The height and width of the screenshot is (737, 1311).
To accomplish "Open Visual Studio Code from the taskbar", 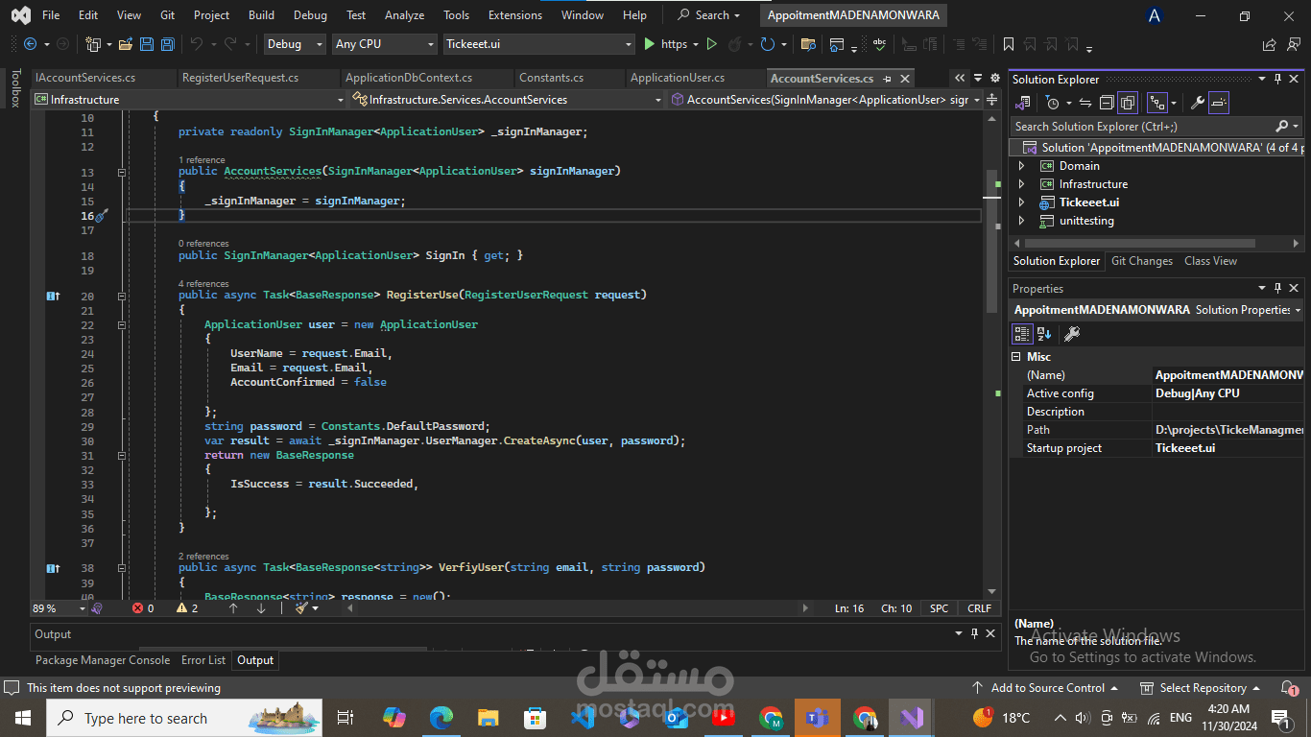I will coord(582,717).
